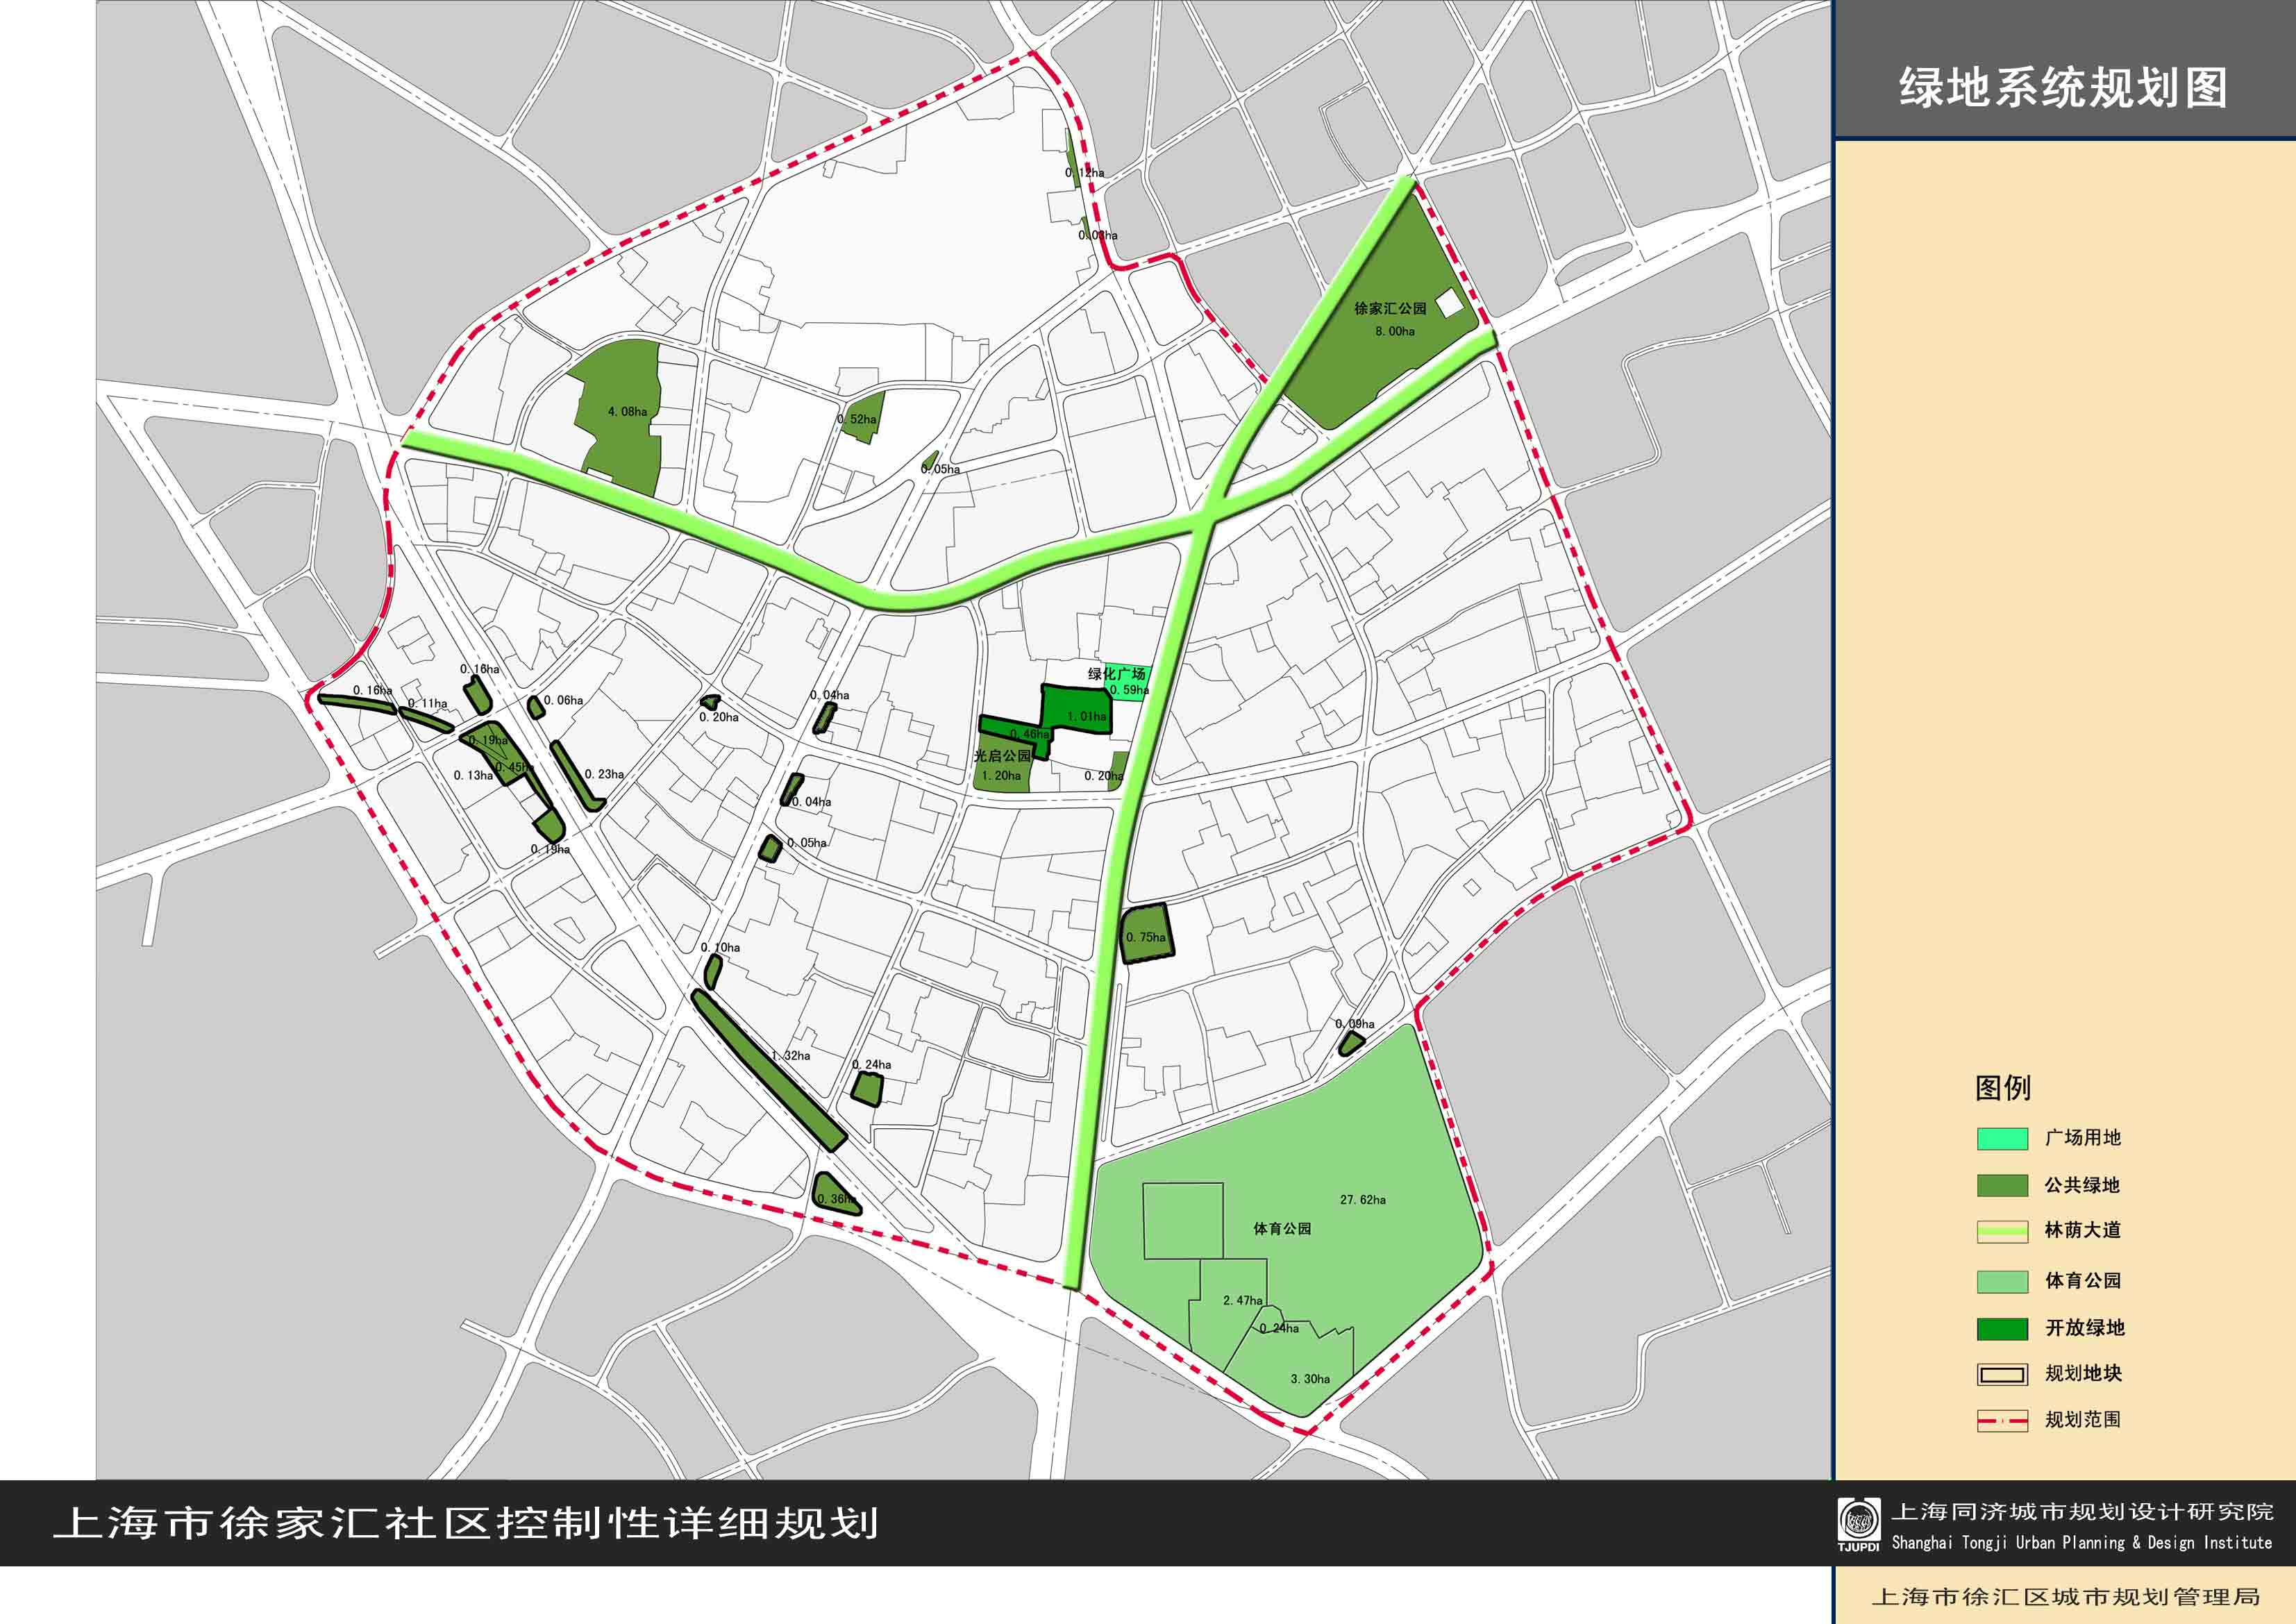Click the 广场用地 legend color swatch
Screen dimensions: 2296x1624
pyautogui.click(x=2002, y=1138)
